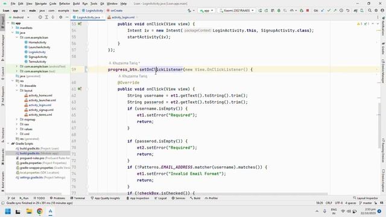Toggle the Project tool window stripe button
The height and width of the screenshot is (217, 386).
click(2, 22)
